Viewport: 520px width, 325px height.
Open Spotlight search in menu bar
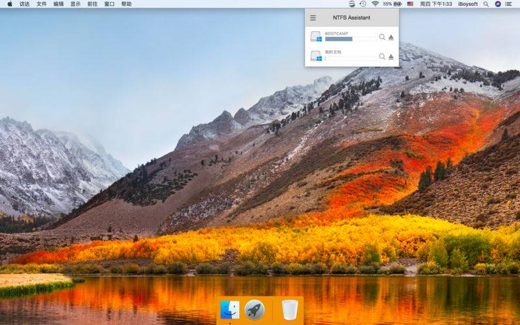coord(486,4)
